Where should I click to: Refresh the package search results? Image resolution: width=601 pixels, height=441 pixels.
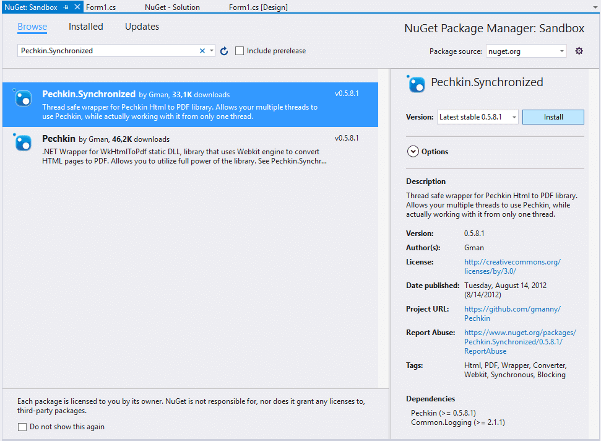pyautogui.click(x=223, y=51)
